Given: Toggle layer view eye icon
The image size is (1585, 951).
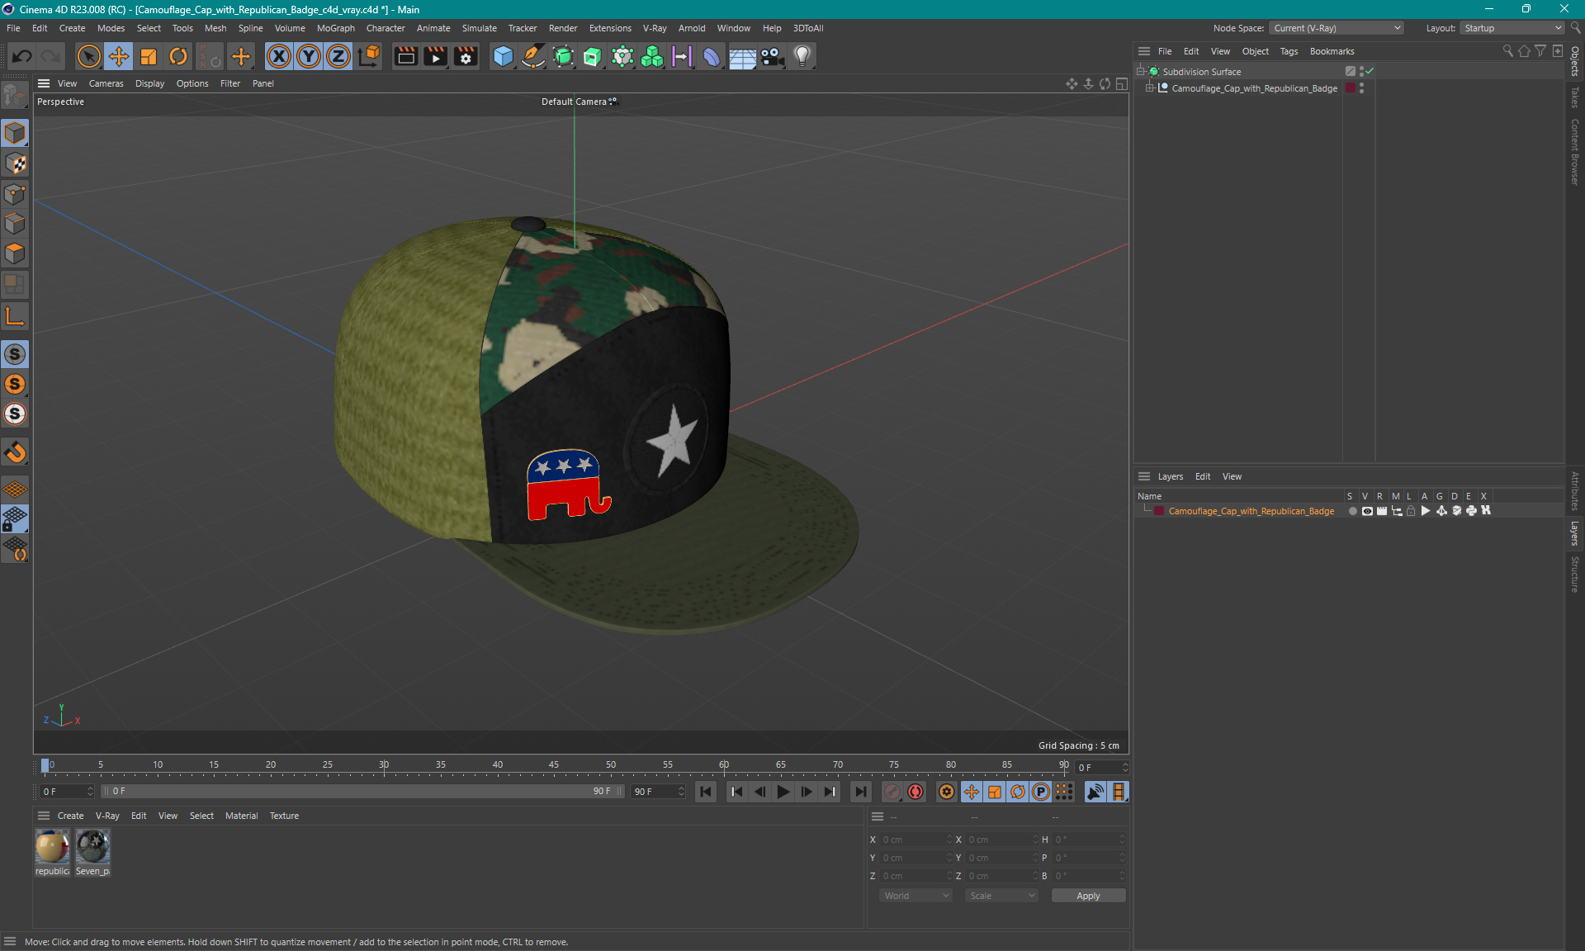Looking at the screenshot, I should [1367, 511].
